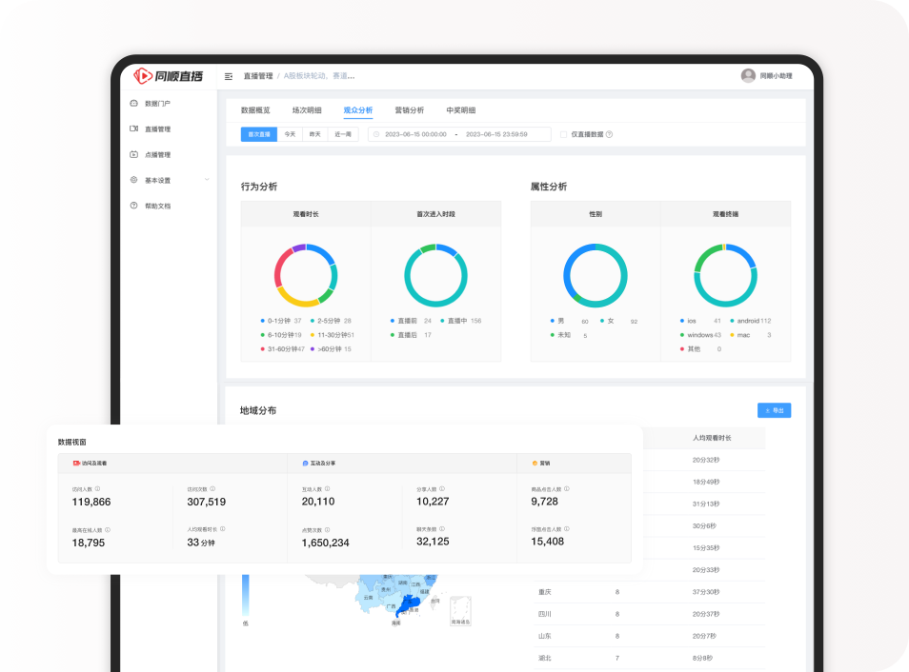
Task: Click the sidebar collapse menu icon
Action: [x=229, y=76]
